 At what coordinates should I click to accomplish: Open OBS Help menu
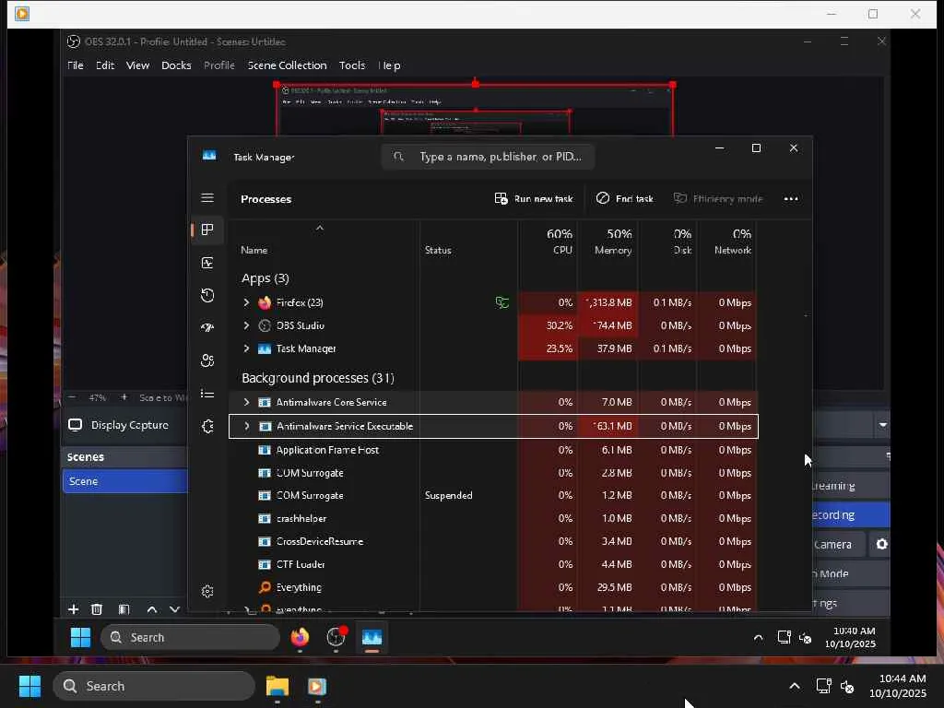pyautogui.click(x=389, y=65)
